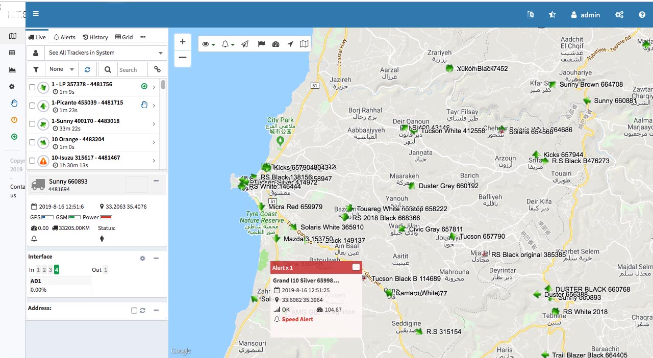Collapse the Address panel
The width and height of the screenshot is (653, 358).
click(x=156, y=310)
